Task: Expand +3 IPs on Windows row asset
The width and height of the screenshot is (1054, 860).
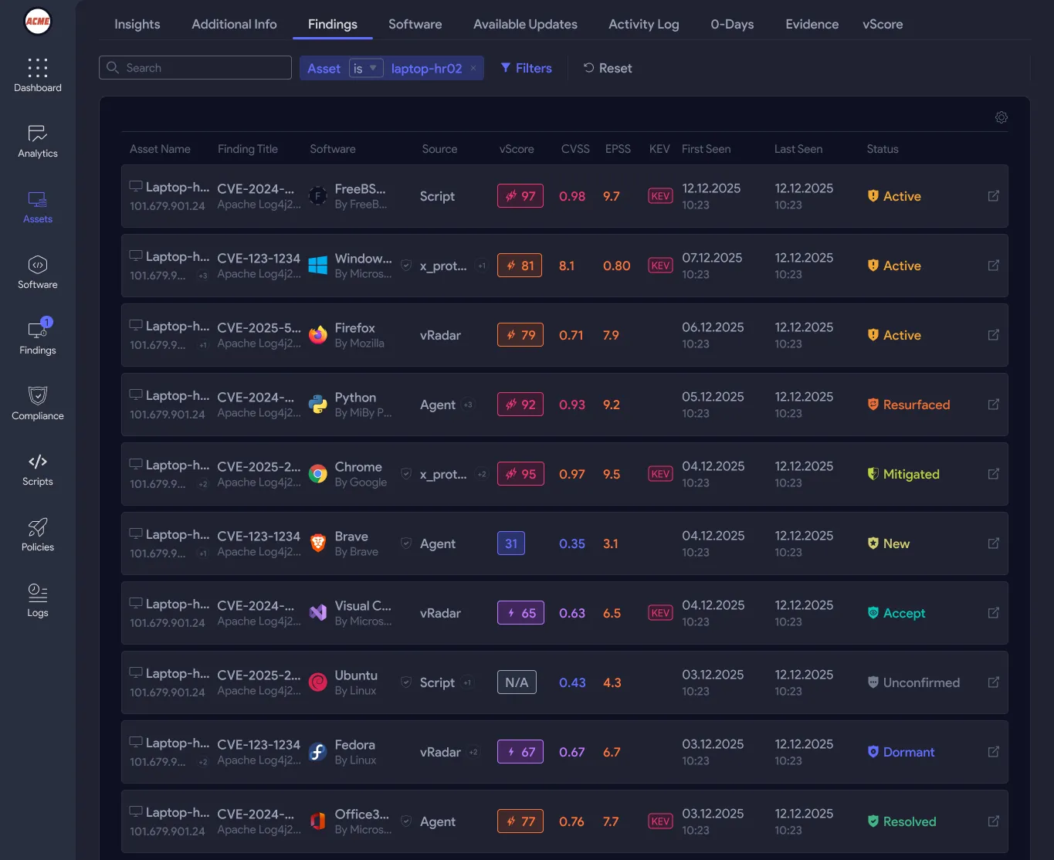Action: click(x=203, y=276)
